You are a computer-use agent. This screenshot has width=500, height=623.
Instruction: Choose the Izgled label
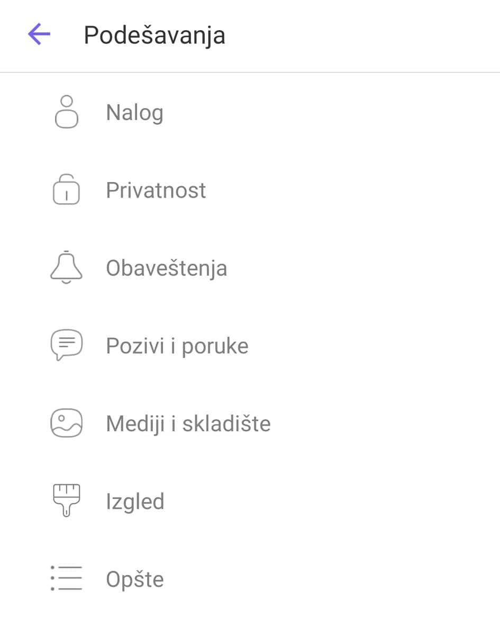(x=135, y=502)
